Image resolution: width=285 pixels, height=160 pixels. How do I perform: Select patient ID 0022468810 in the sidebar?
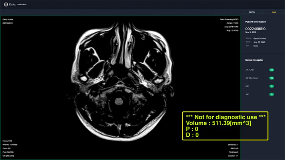[255, 29]
